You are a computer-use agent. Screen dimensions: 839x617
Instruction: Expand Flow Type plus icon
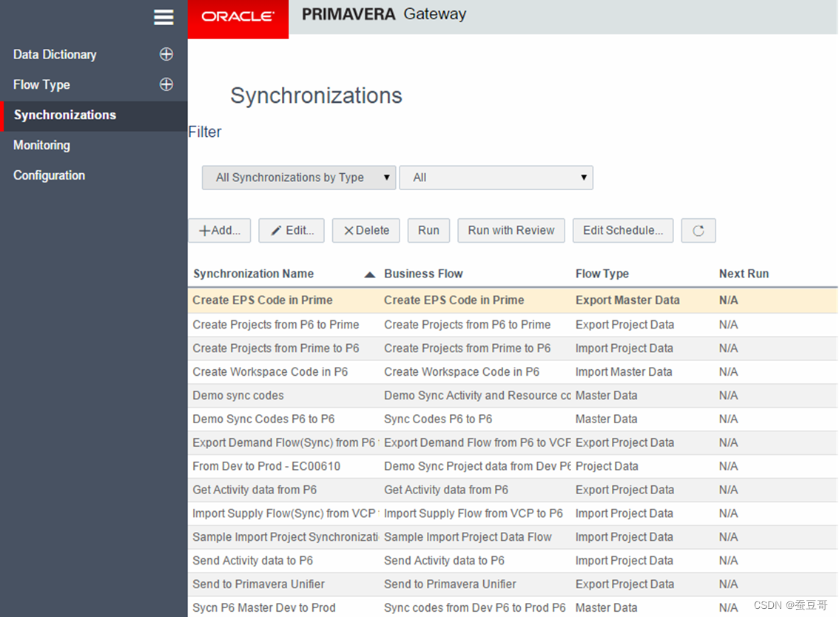point(166,84)
